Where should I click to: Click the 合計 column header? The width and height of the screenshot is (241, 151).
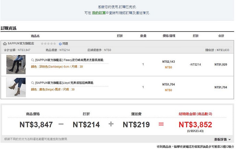(221, 36)
